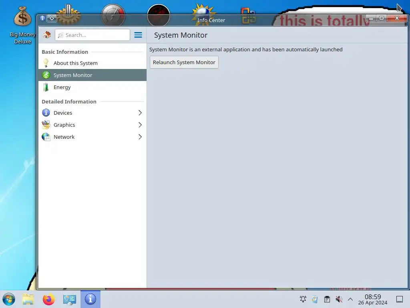Viewport: 410px width, 308px height.
Task: Select System Monitor in sidebar
Action: [92, 75]
